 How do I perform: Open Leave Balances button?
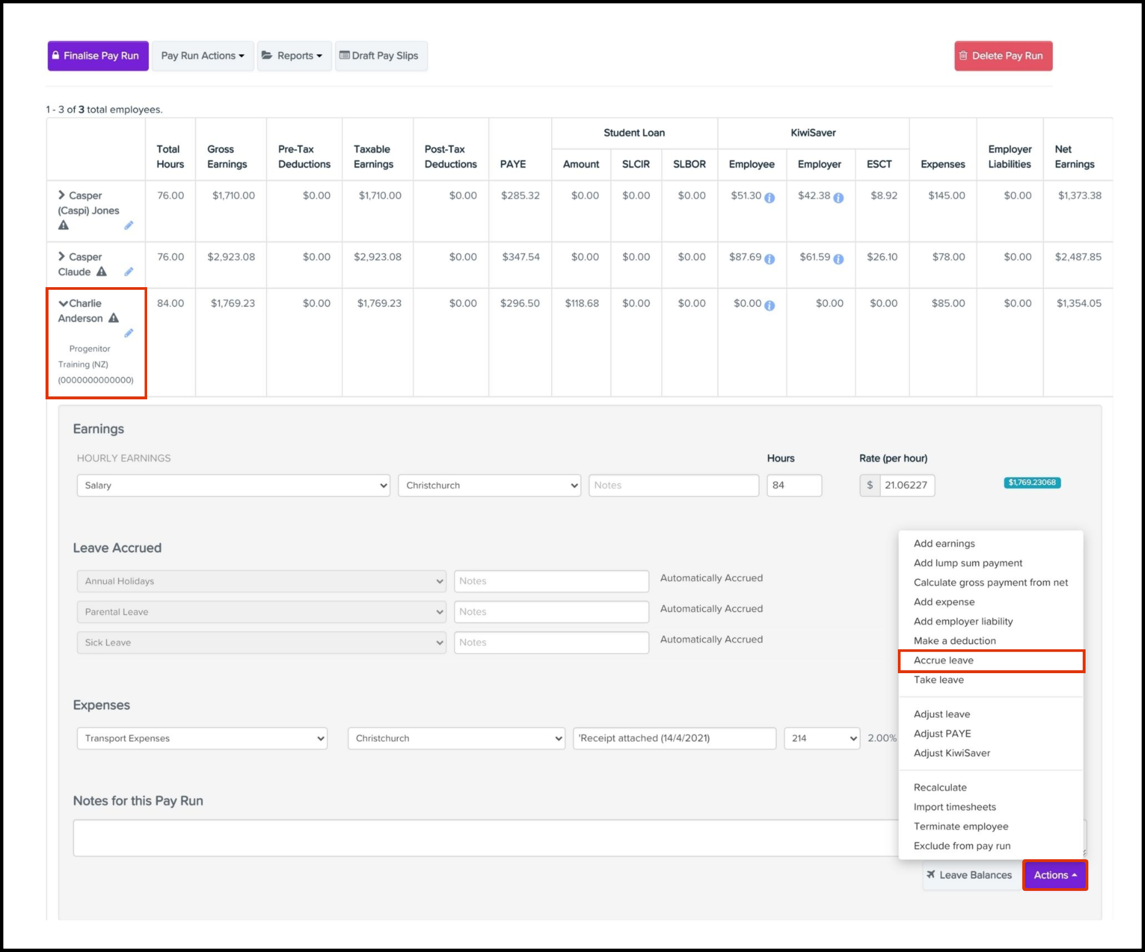pyautogui.click(x=969, y=875)
